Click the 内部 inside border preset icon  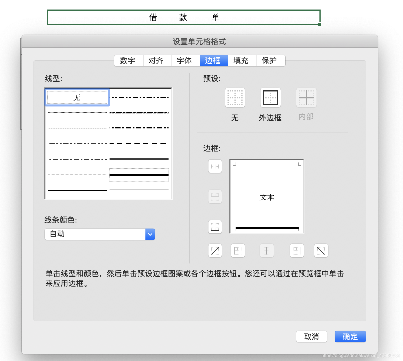point(306,98)
